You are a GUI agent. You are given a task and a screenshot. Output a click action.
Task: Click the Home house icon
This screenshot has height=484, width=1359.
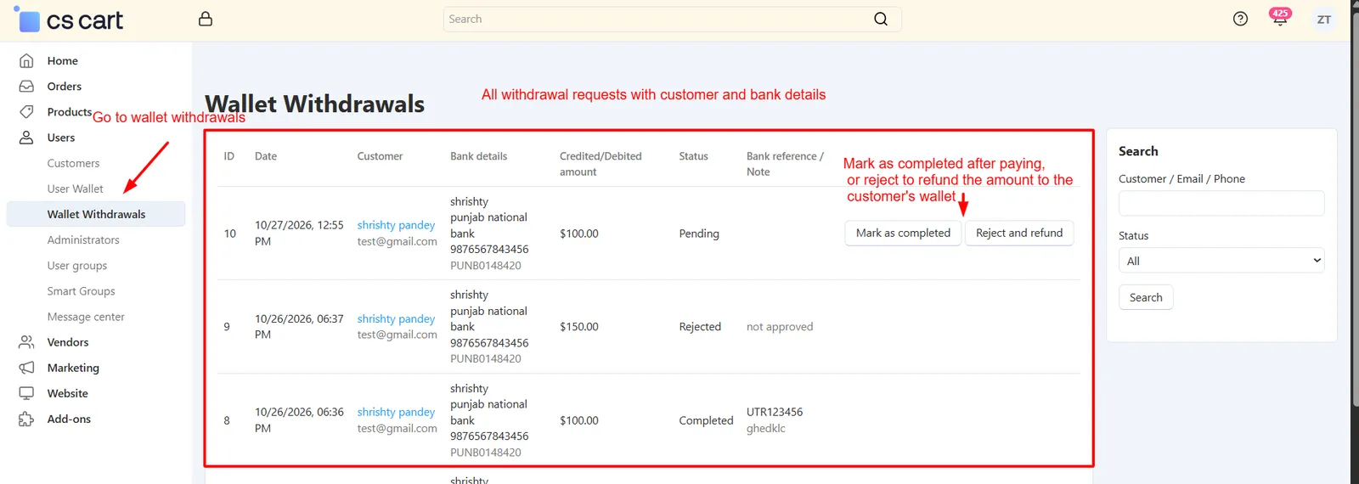(x=26, y=61)
